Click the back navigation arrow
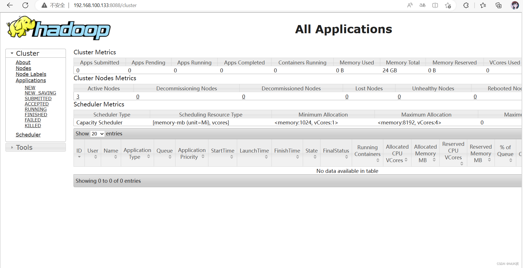The width and height of the screenshot is (523, 268). coord(9,5)
